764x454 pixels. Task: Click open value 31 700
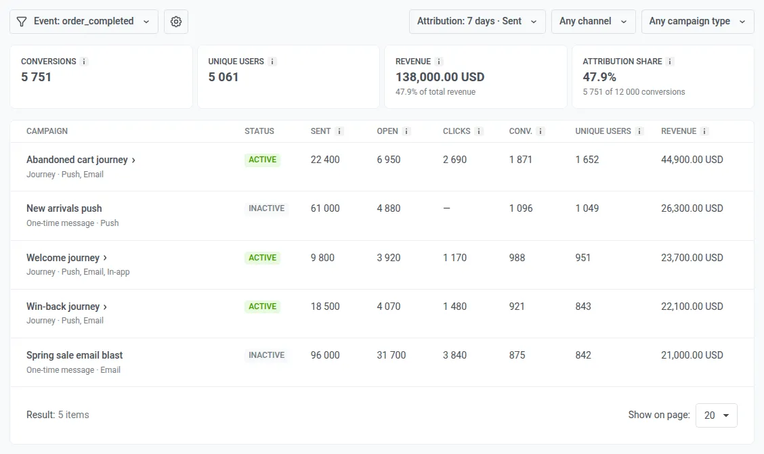[x=391, y=355]
